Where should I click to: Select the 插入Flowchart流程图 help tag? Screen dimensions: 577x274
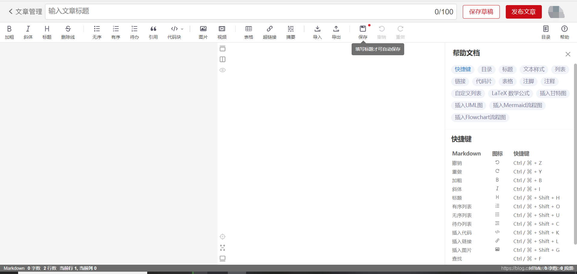pos(480,117)
